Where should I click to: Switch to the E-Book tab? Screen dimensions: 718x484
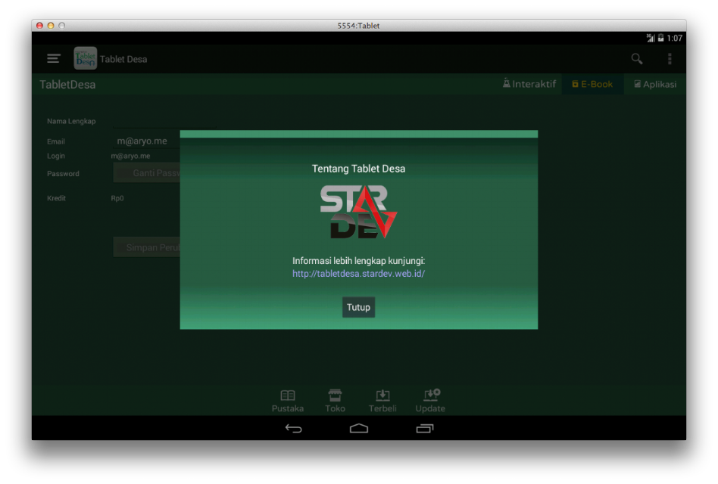point(592,84)
